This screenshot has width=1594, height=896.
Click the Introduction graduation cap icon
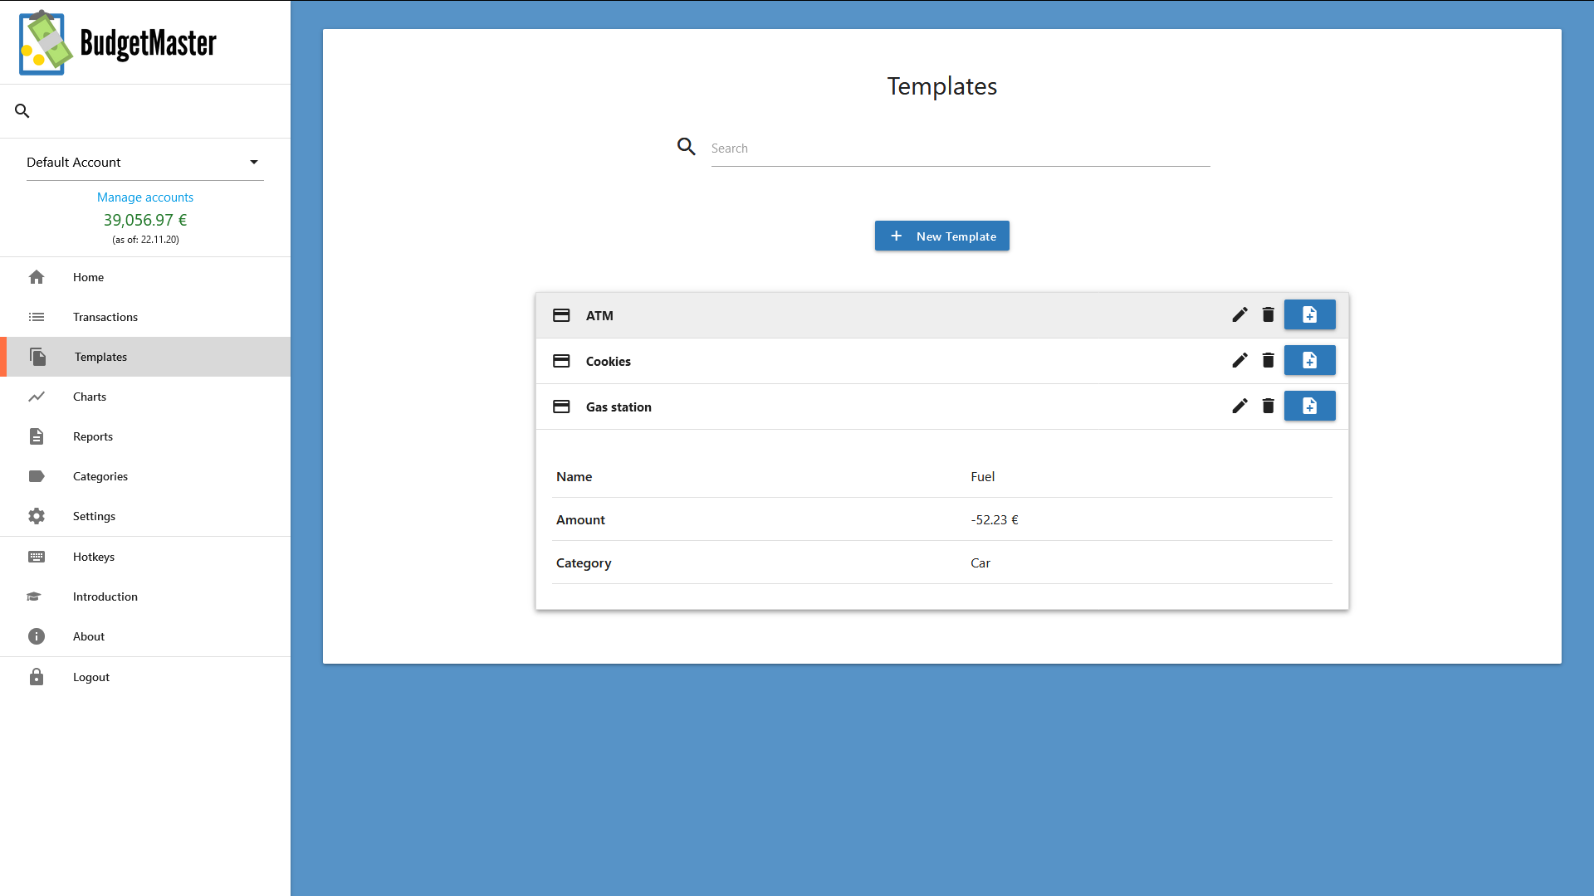tap(34, 597)
